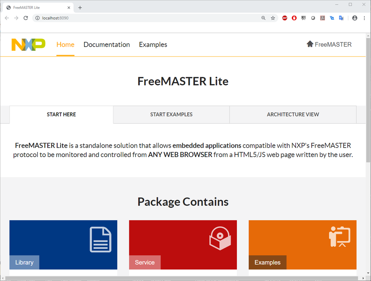Open the Adblock Plus extension
Image resolution: width=371 pixels, height=281 pixels.
284,18
